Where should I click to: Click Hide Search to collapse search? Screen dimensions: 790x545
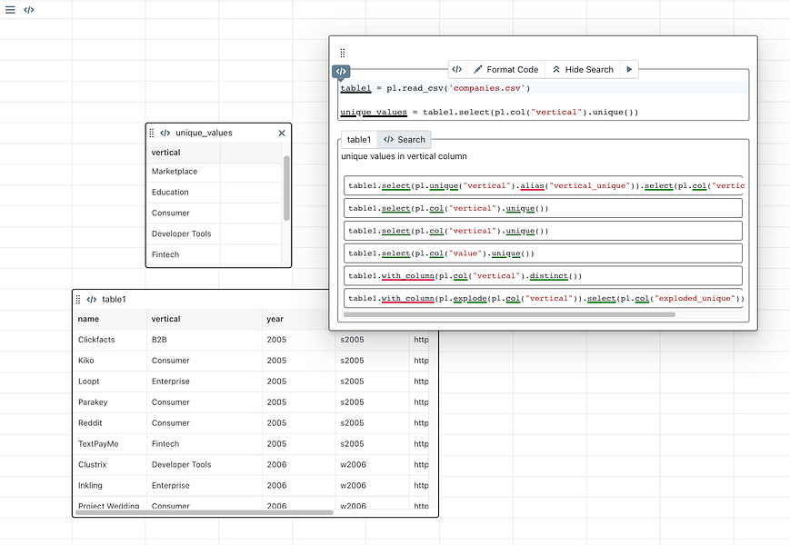[x=583, y=69]
